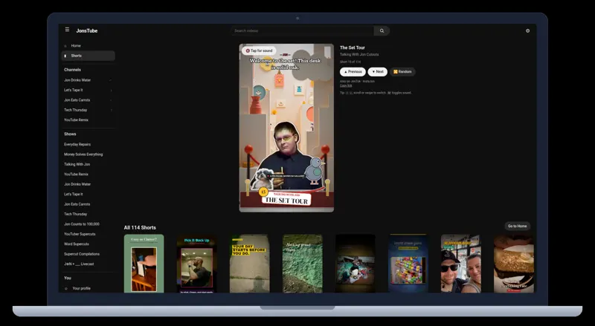Click The Set Tour title text
This screenshot has height=326, width=595.
coord(352,48)
